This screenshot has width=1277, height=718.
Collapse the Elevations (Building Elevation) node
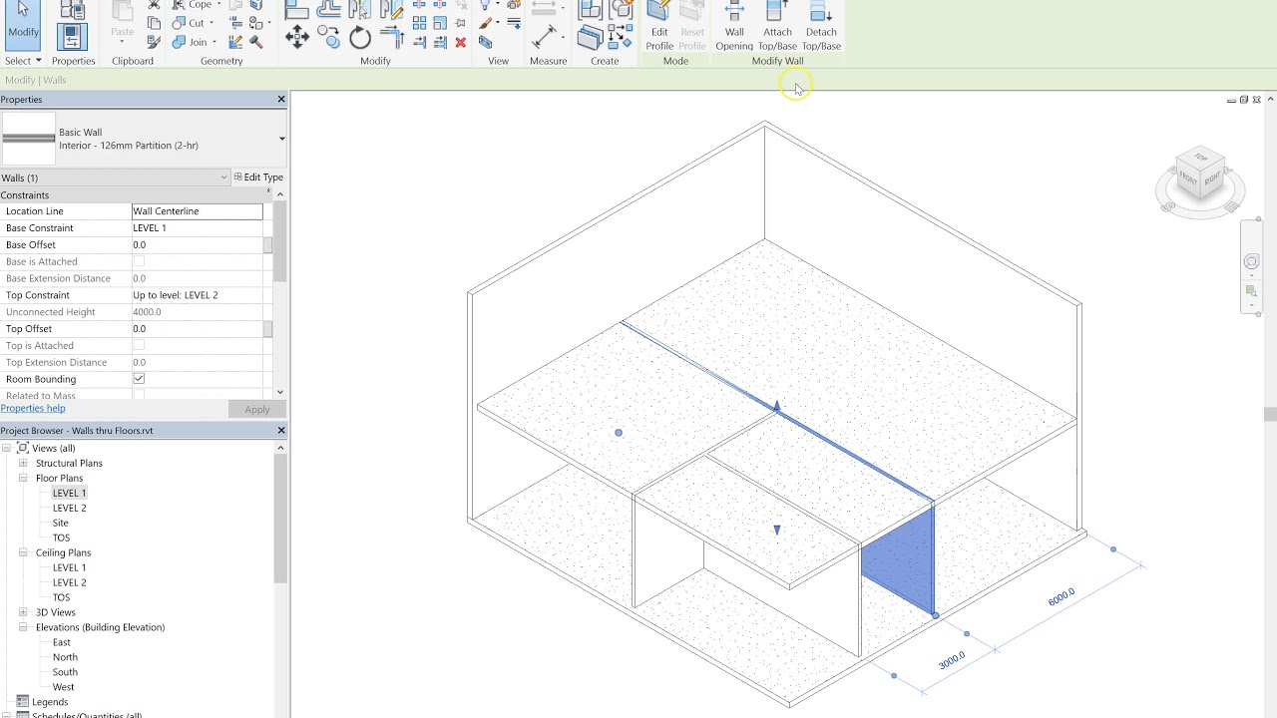pos(23,627)
